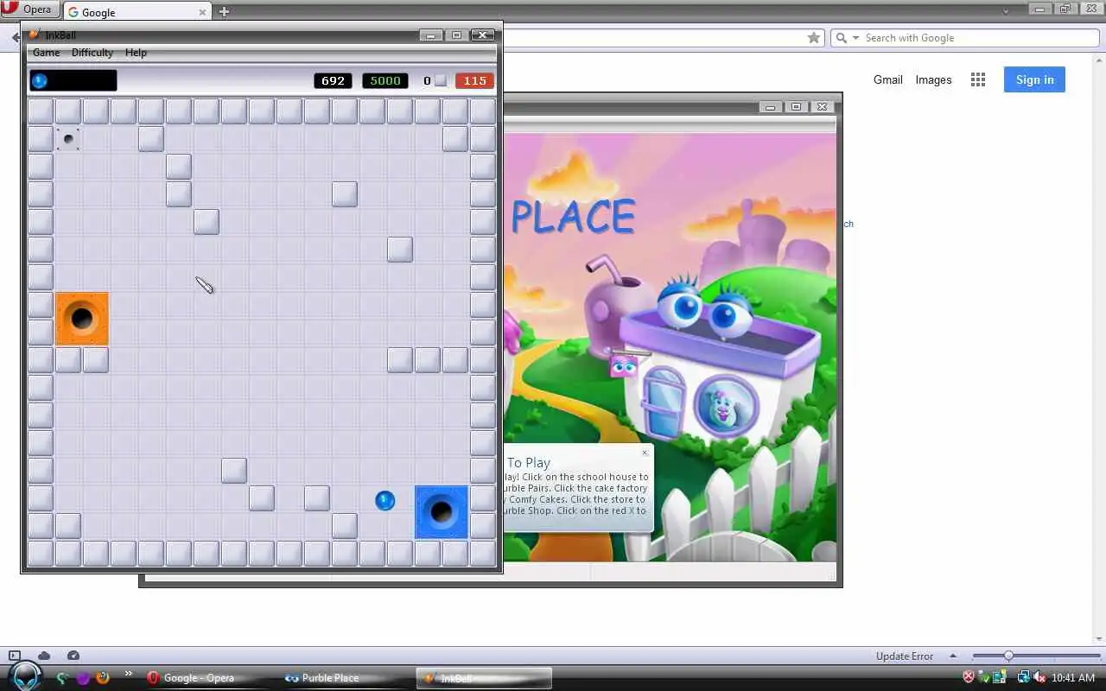1106x691 pixels.
Task: Bookmark page with the star icon
Action: point(813,37)
